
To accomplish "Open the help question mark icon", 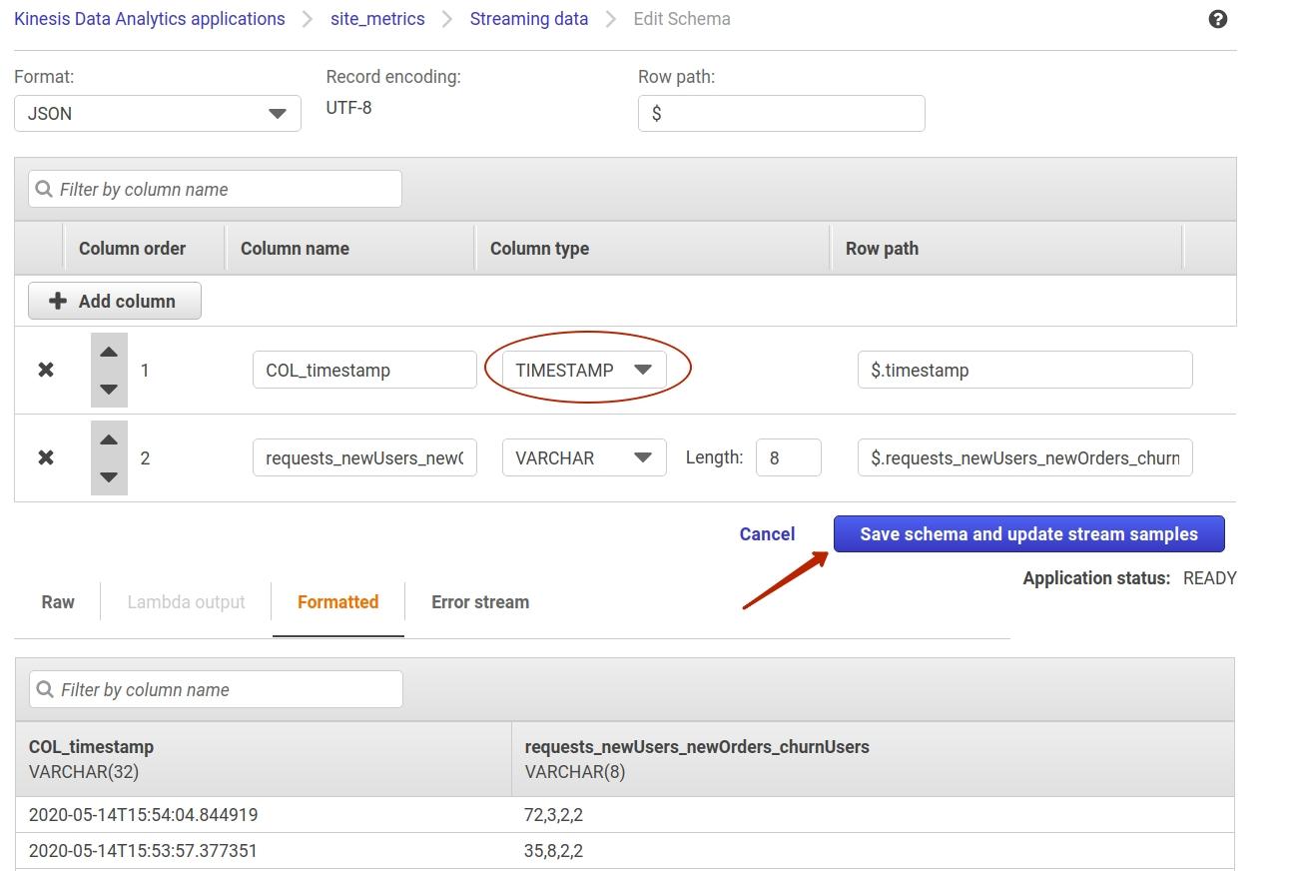I will pos(1217,18).
